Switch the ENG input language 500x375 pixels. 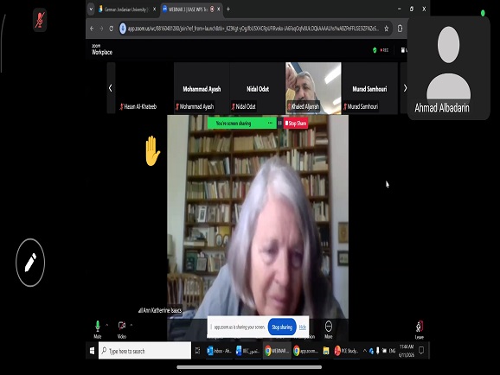click(392, 351)
